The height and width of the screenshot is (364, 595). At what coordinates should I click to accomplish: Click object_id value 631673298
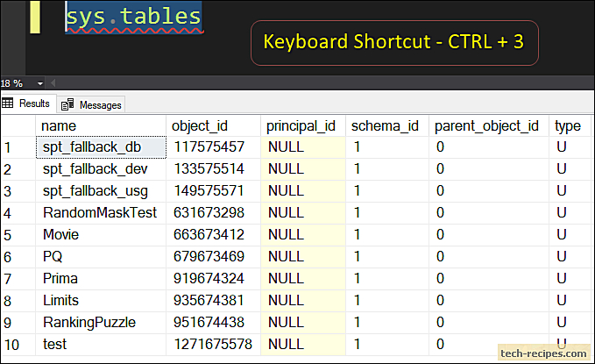coord(213,213)
